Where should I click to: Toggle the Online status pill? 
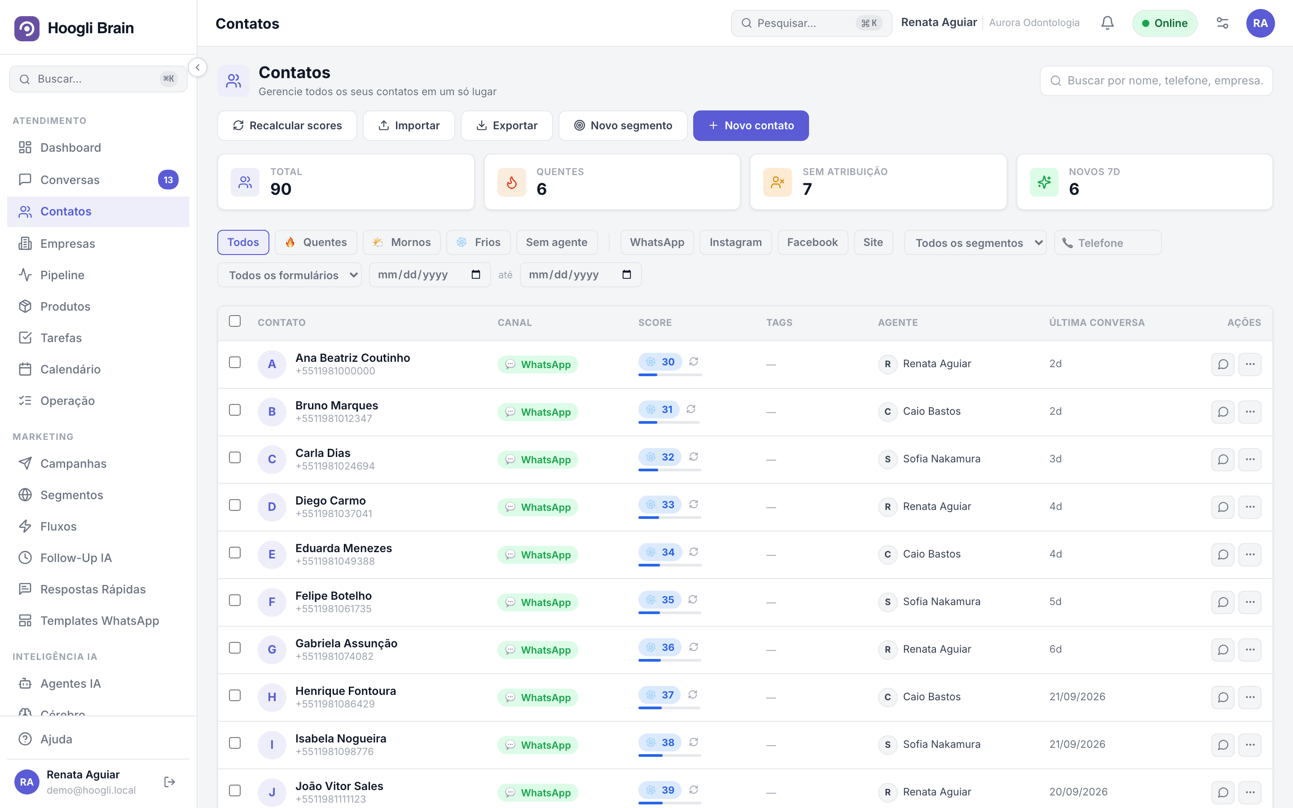[x=1165, y=23]
